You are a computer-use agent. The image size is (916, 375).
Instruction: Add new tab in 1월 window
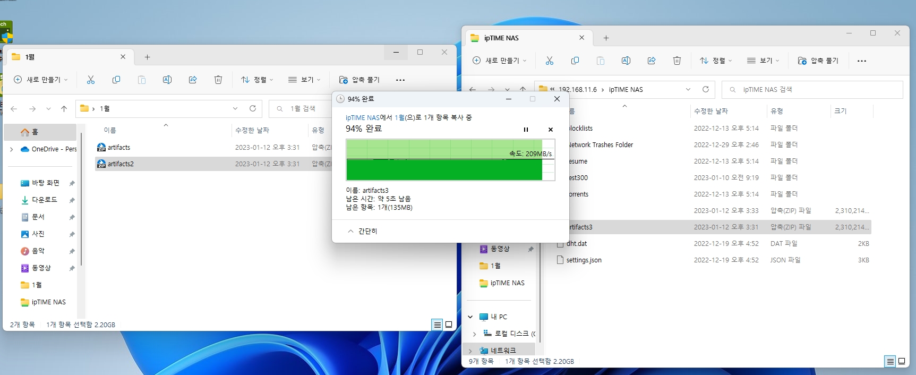point(148,57)
